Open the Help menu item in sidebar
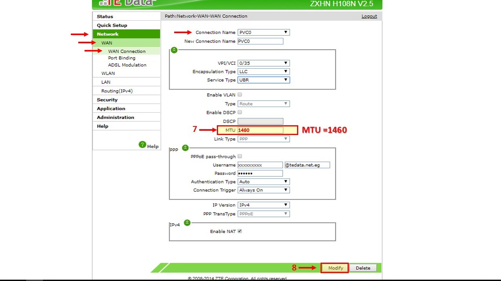501x281 pixels. [126, 126]
